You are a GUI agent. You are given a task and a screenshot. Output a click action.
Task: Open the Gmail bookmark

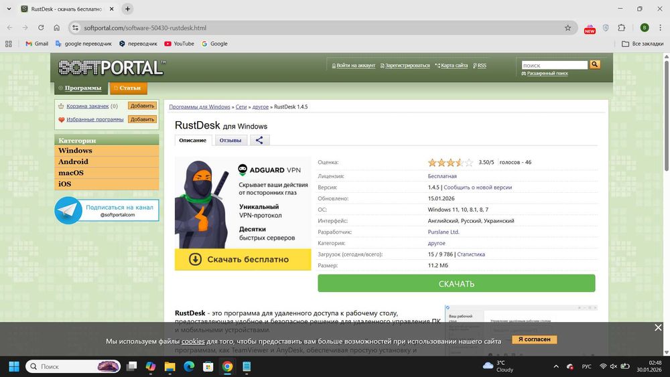pyautogui.click(x=37, y=44)
